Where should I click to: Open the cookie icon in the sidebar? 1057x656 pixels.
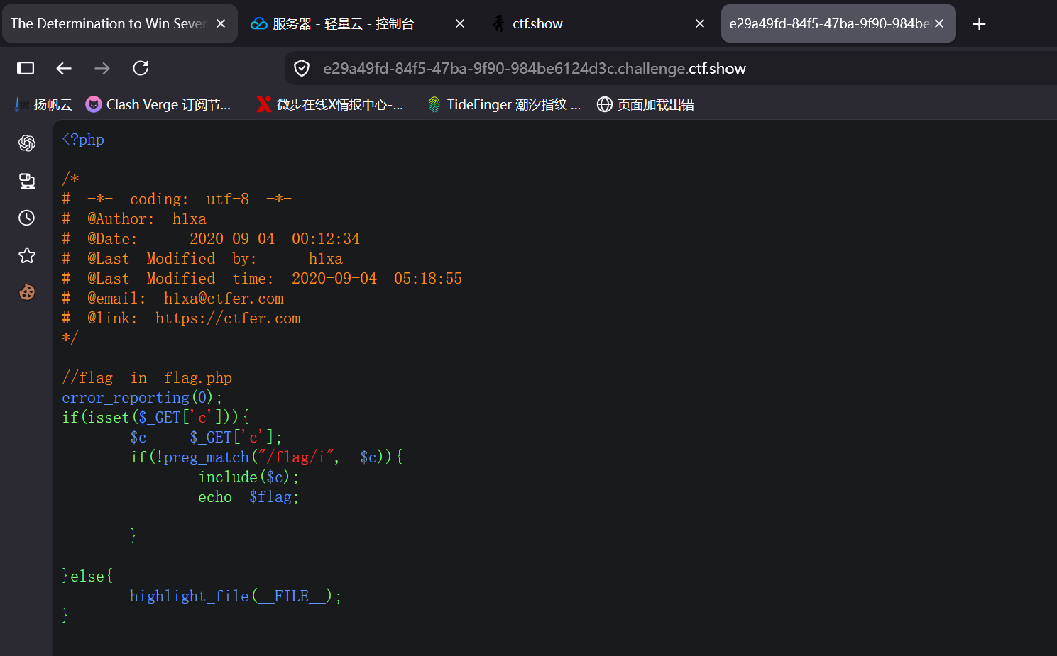(x=27, y=292)
